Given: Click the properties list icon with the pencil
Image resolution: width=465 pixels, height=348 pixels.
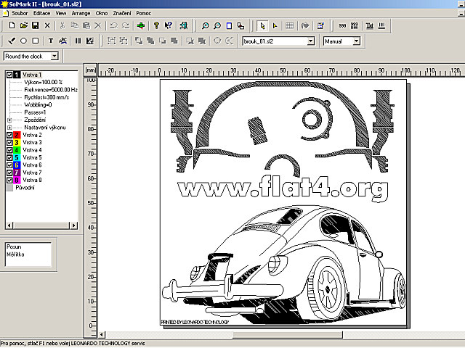Looking at the screenshot, I should [320, 26].
